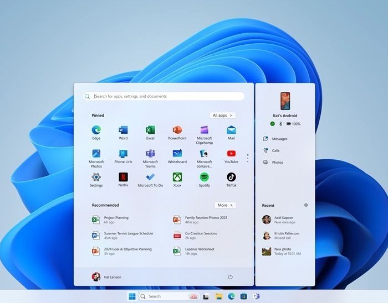Click the power button icon
The height and width of the screenshot is (303, 388).
(230, 277)
